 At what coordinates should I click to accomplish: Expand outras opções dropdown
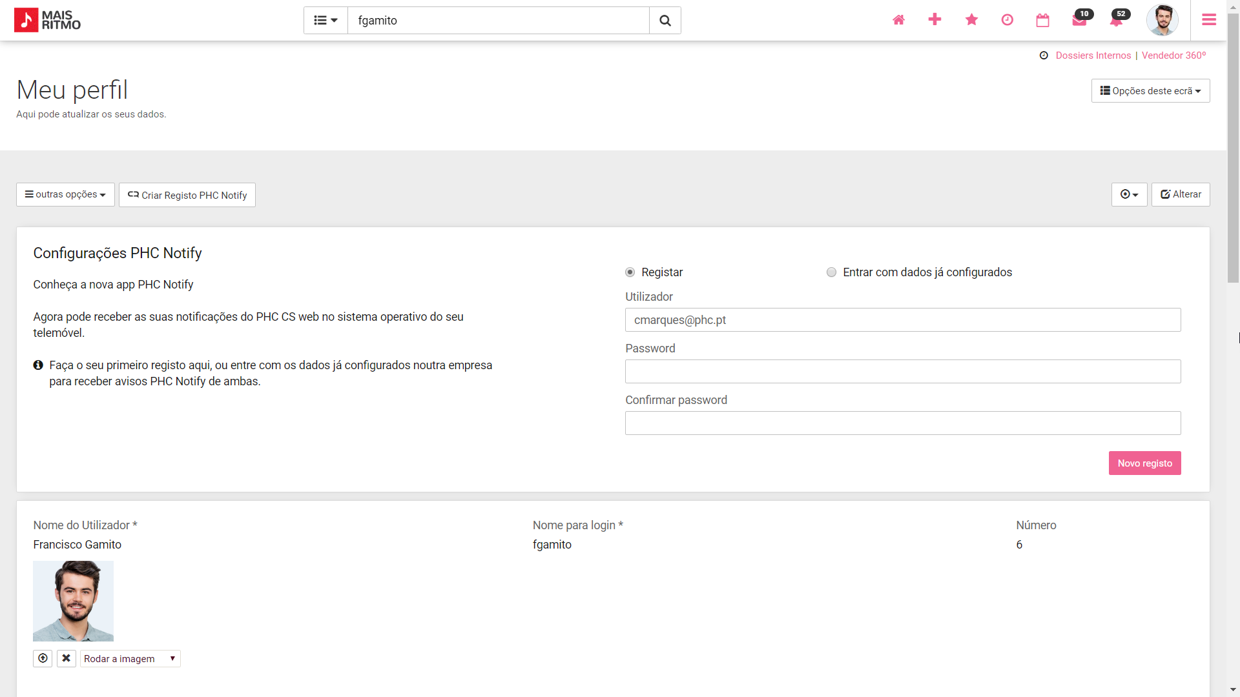(65, 194)
